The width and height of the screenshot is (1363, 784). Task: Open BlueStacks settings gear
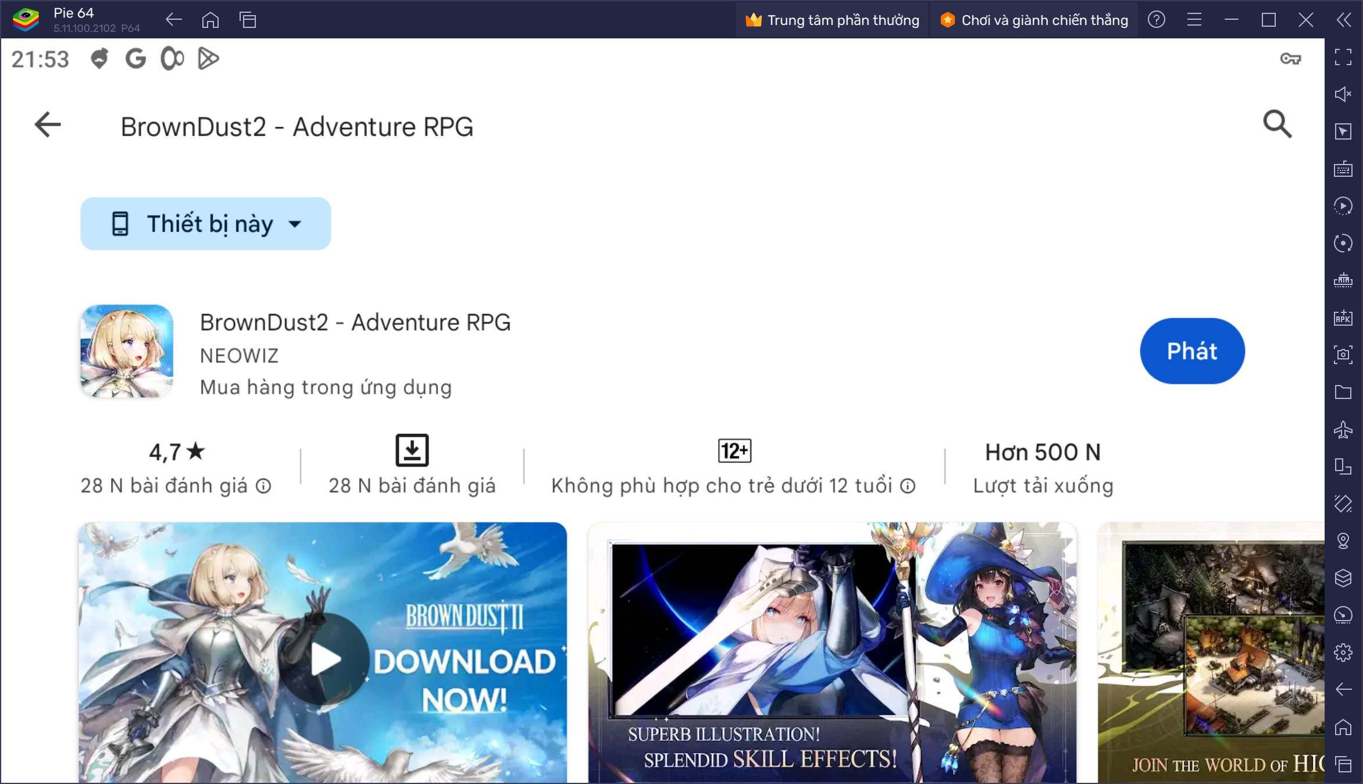click(1343, 653)
